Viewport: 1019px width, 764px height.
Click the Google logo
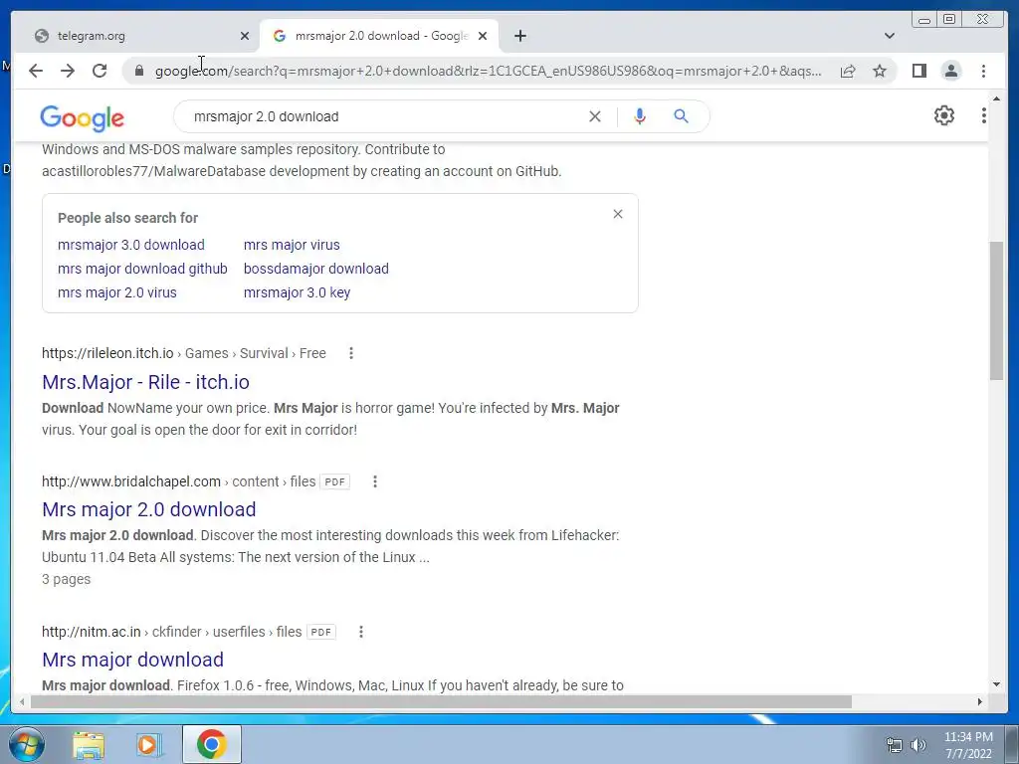click(x=82, y=117)
